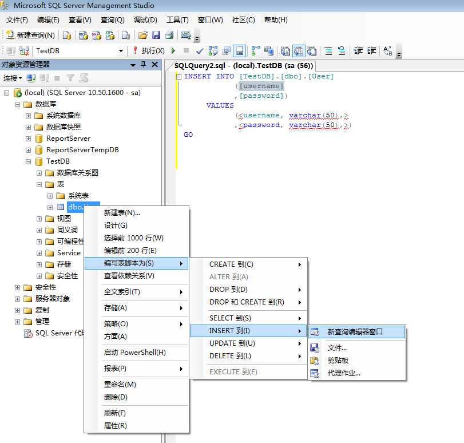
Task: Choose 剪贴板 clipboard submenu option
Action: (x=357, y=361)
